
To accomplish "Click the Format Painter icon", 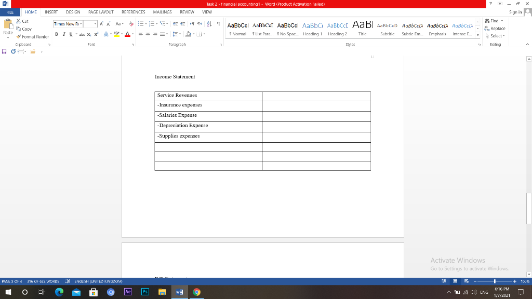I will 19,36.
